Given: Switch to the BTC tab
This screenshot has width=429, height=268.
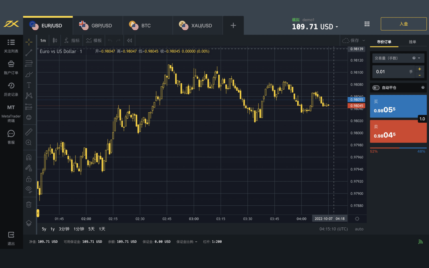Looking at the screenshot, I should point(148,25).
